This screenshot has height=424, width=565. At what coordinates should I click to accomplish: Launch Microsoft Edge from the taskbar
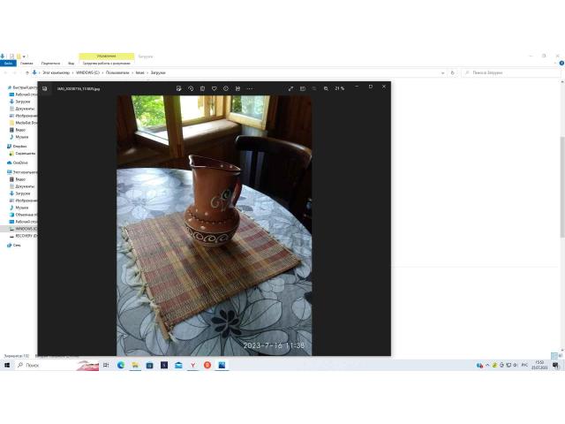tap(121, 365)
